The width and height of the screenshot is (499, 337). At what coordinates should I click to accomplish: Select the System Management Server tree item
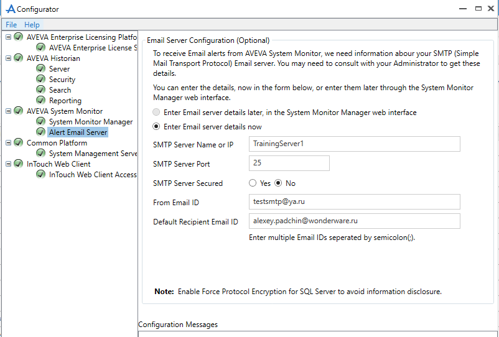(93, 153)
